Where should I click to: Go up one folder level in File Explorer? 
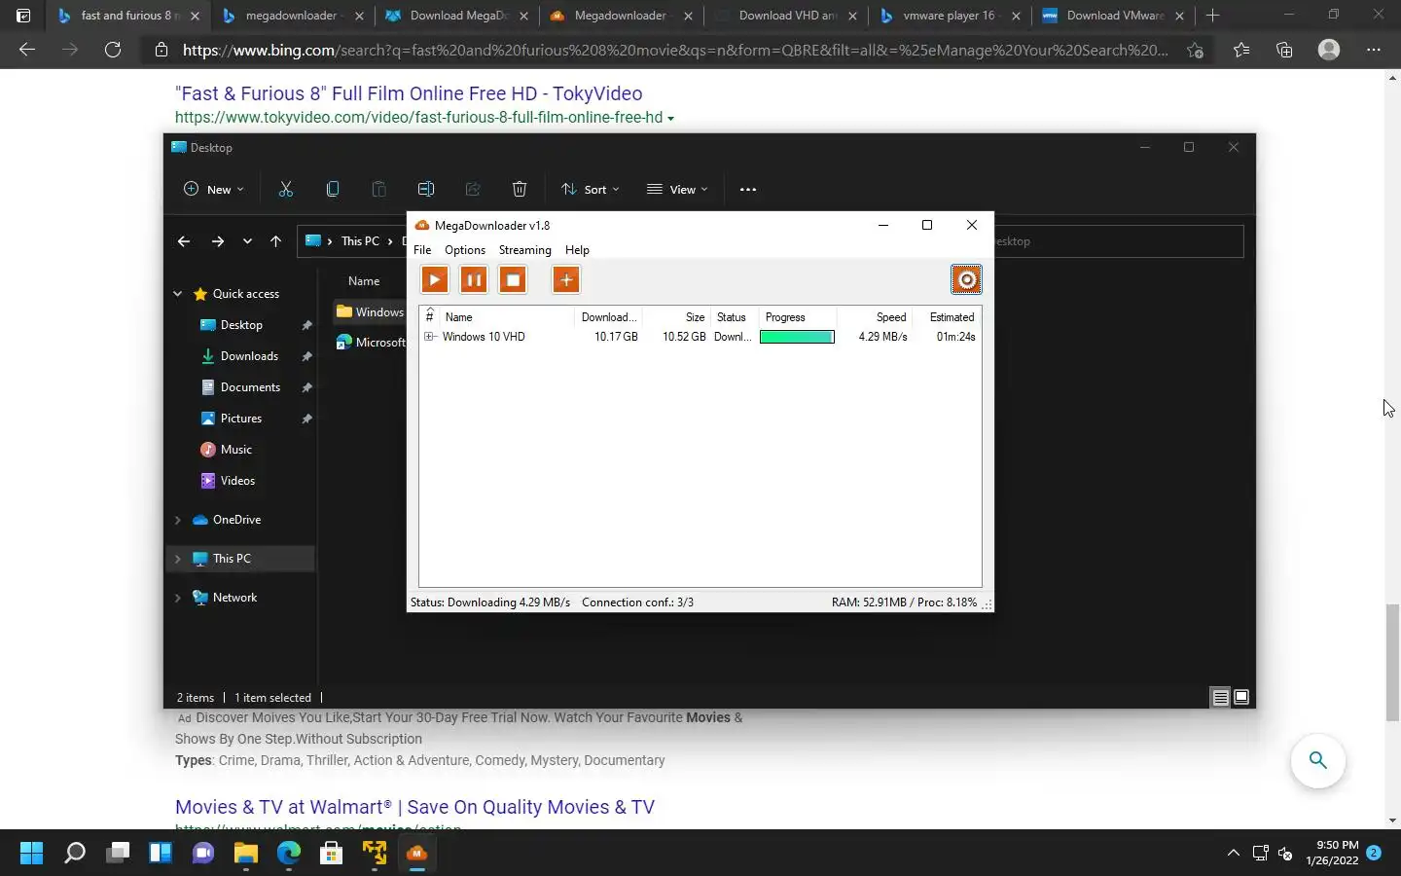pyautogui.click(x=276, y=241)
